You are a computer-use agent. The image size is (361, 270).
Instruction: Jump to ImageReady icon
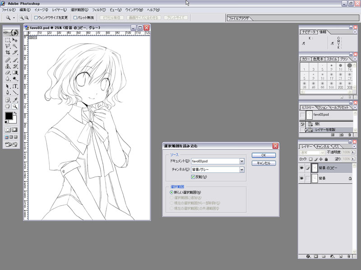pos(11,144)
